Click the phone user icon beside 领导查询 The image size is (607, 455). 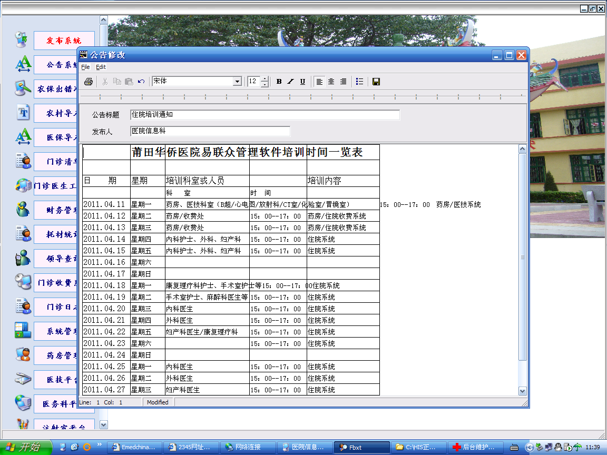tap(23, 258)
